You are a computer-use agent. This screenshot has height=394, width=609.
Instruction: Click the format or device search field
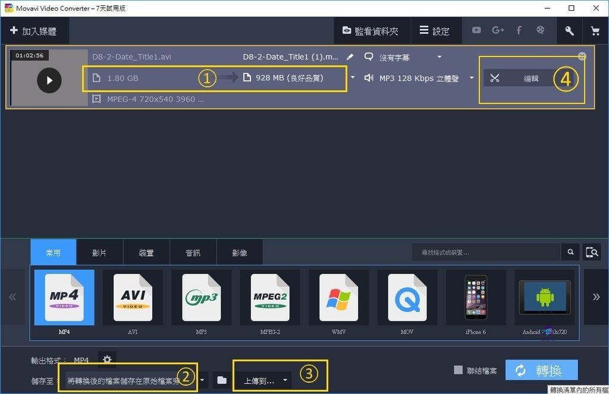point(486,253)
